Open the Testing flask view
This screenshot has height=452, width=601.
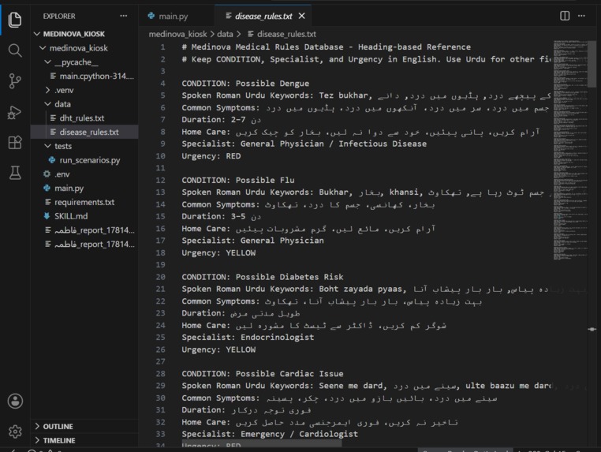pyautogui.click(x=14, y=173)
